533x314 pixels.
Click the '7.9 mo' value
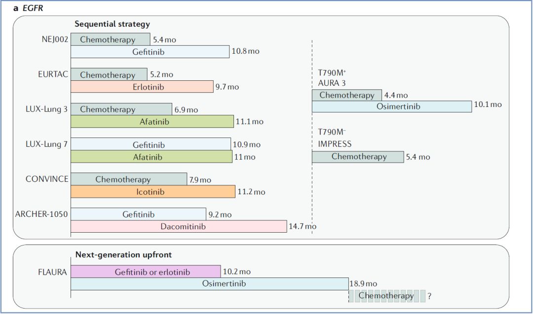[200, 180]
